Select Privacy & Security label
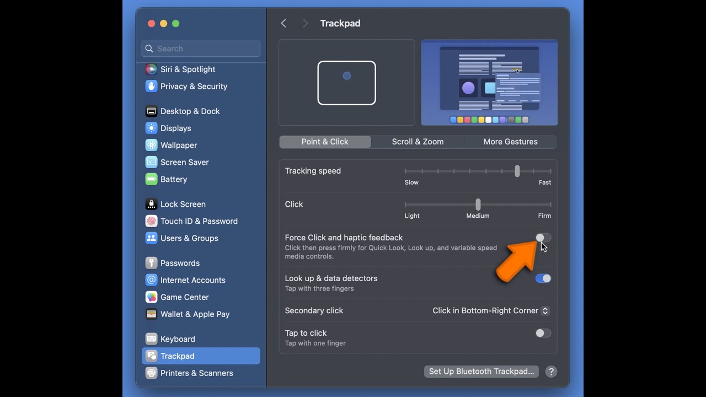Viewport: 706px width, 397px height. tap(194, 87)
